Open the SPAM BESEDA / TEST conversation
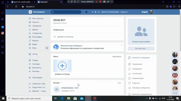This screenshot has height=101, width=181. point(70,88)
